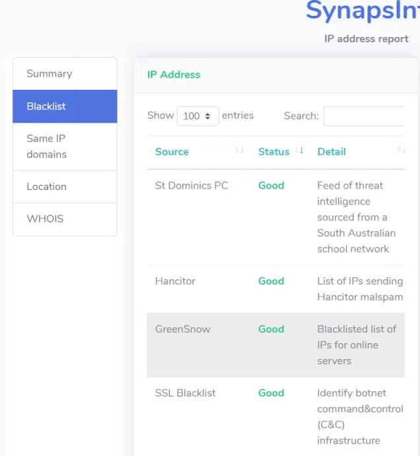Click the Detail column sort arrows icon
Screen dimensions: 420x456
tap(401, 151)
